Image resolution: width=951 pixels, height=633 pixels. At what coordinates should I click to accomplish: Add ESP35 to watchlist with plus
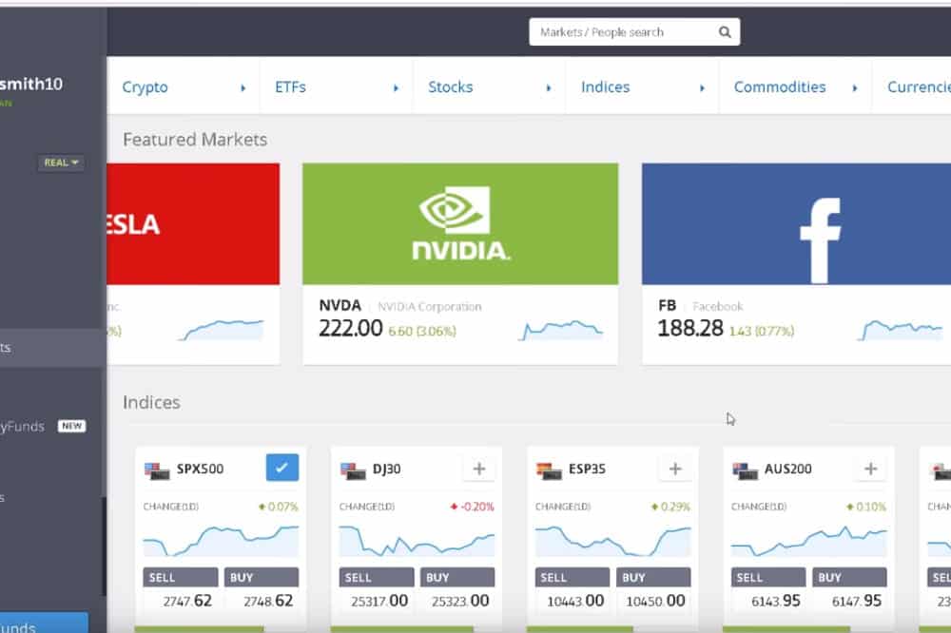point(674,469)
